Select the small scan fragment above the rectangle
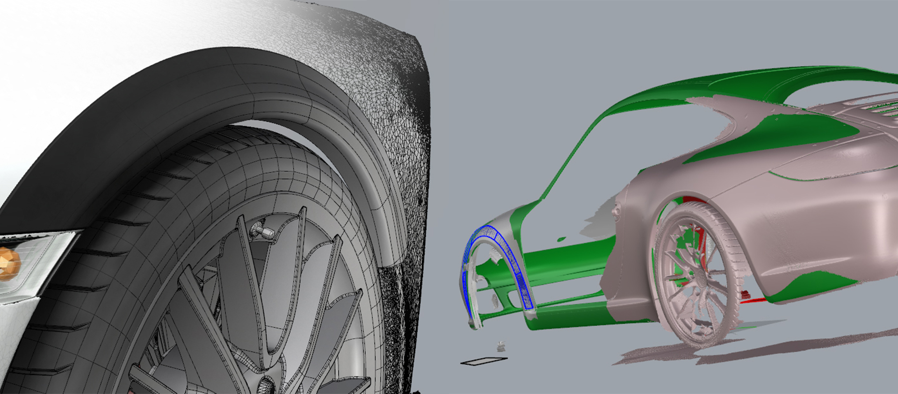 point(501,346)
